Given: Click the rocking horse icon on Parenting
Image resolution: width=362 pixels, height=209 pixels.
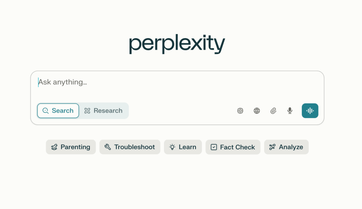Looking at the screenshot, I should 54,147.
